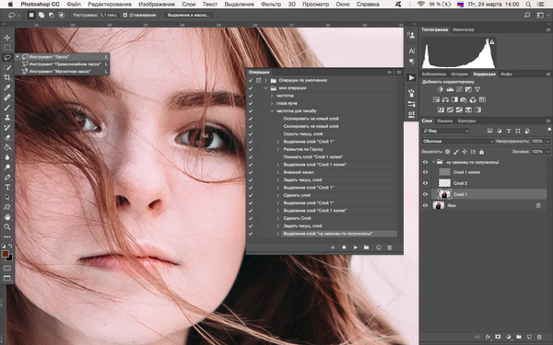
Task: Add a Color Balance adjustment
Action: coord(445,99)
